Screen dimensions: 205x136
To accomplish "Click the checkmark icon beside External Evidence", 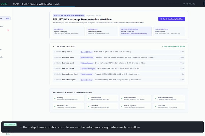I will (122, 98).
